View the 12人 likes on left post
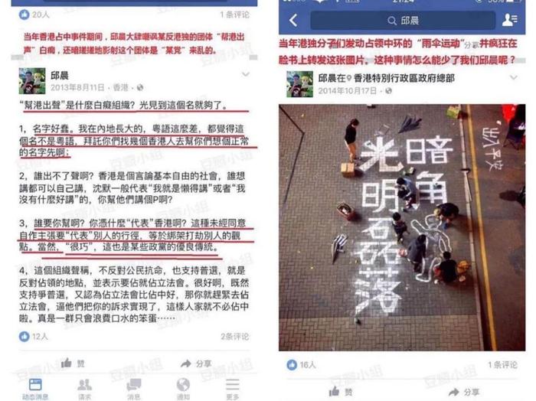Viewport: 536px width, 401px height. (34, 337)
